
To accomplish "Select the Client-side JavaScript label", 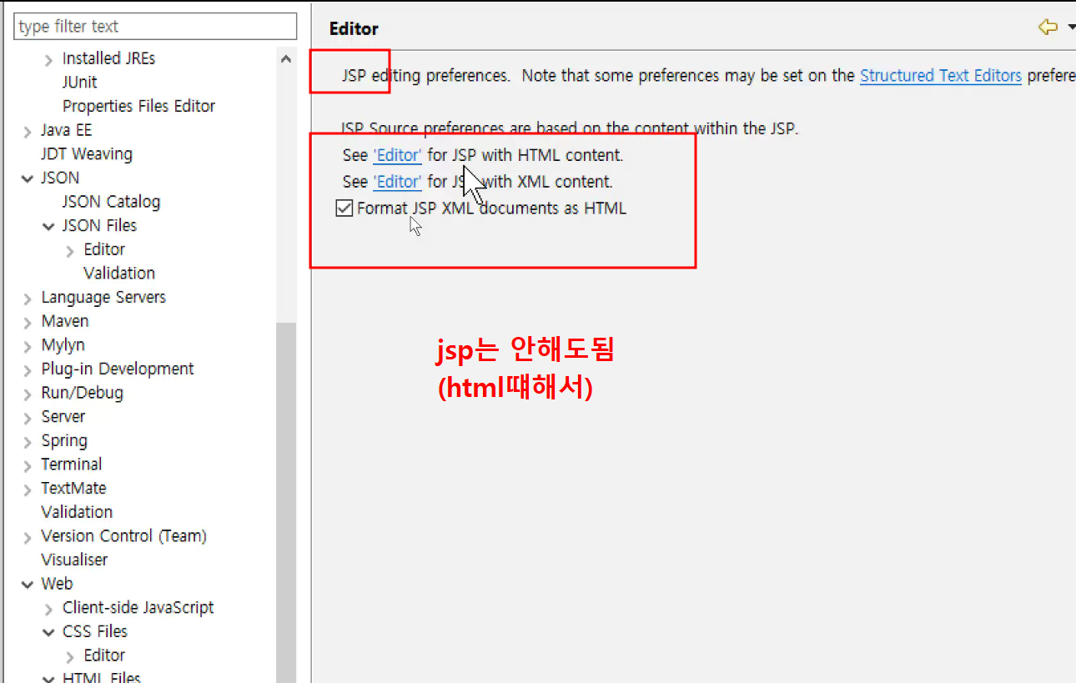I will pyautogui.click(x=138, y=608).
